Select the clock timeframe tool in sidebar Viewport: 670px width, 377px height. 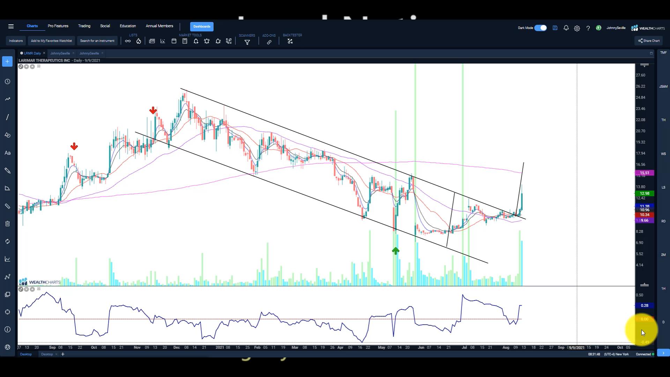(x=7, y=82)
